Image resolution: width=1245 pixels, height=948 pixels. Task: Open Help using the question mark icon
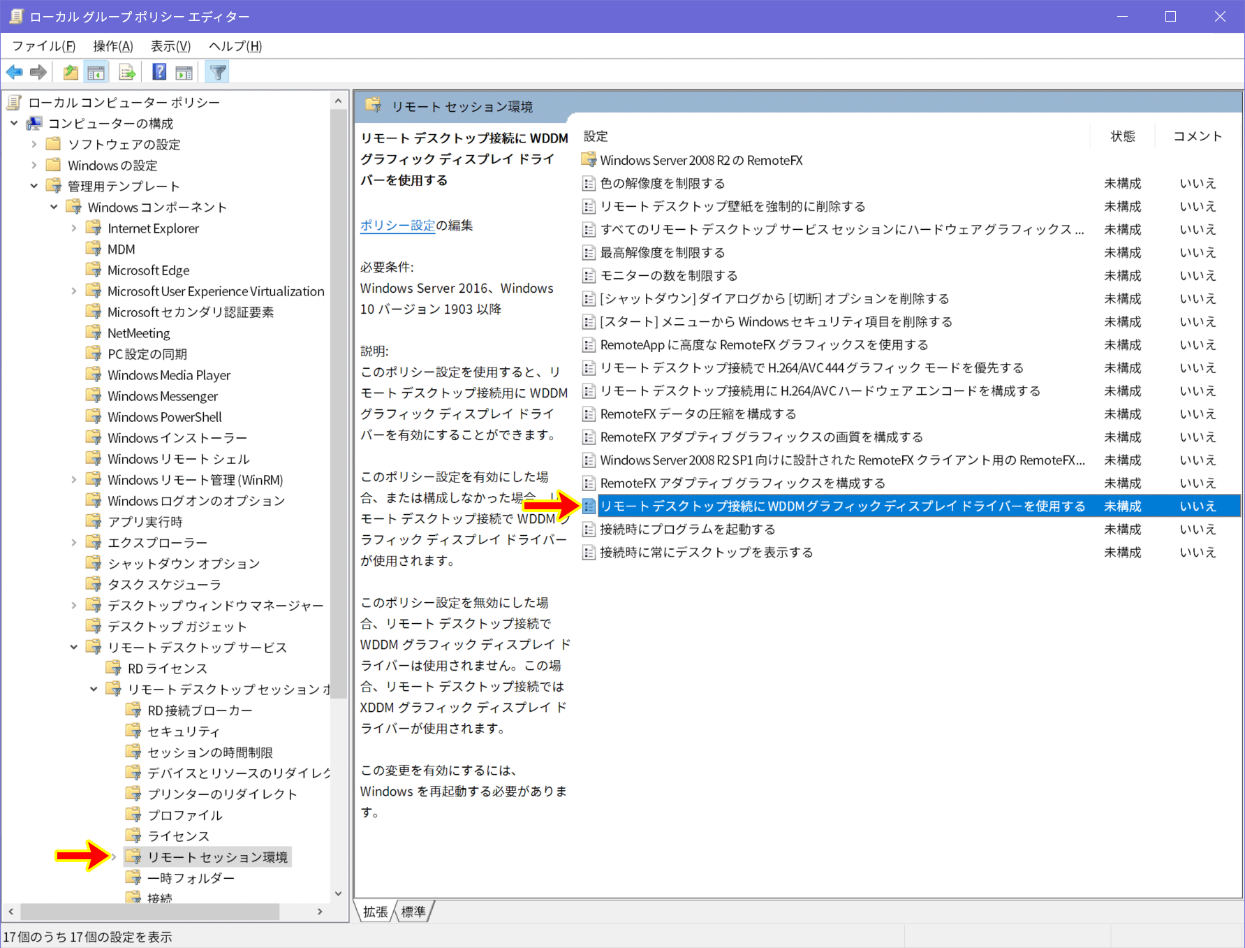159,72
